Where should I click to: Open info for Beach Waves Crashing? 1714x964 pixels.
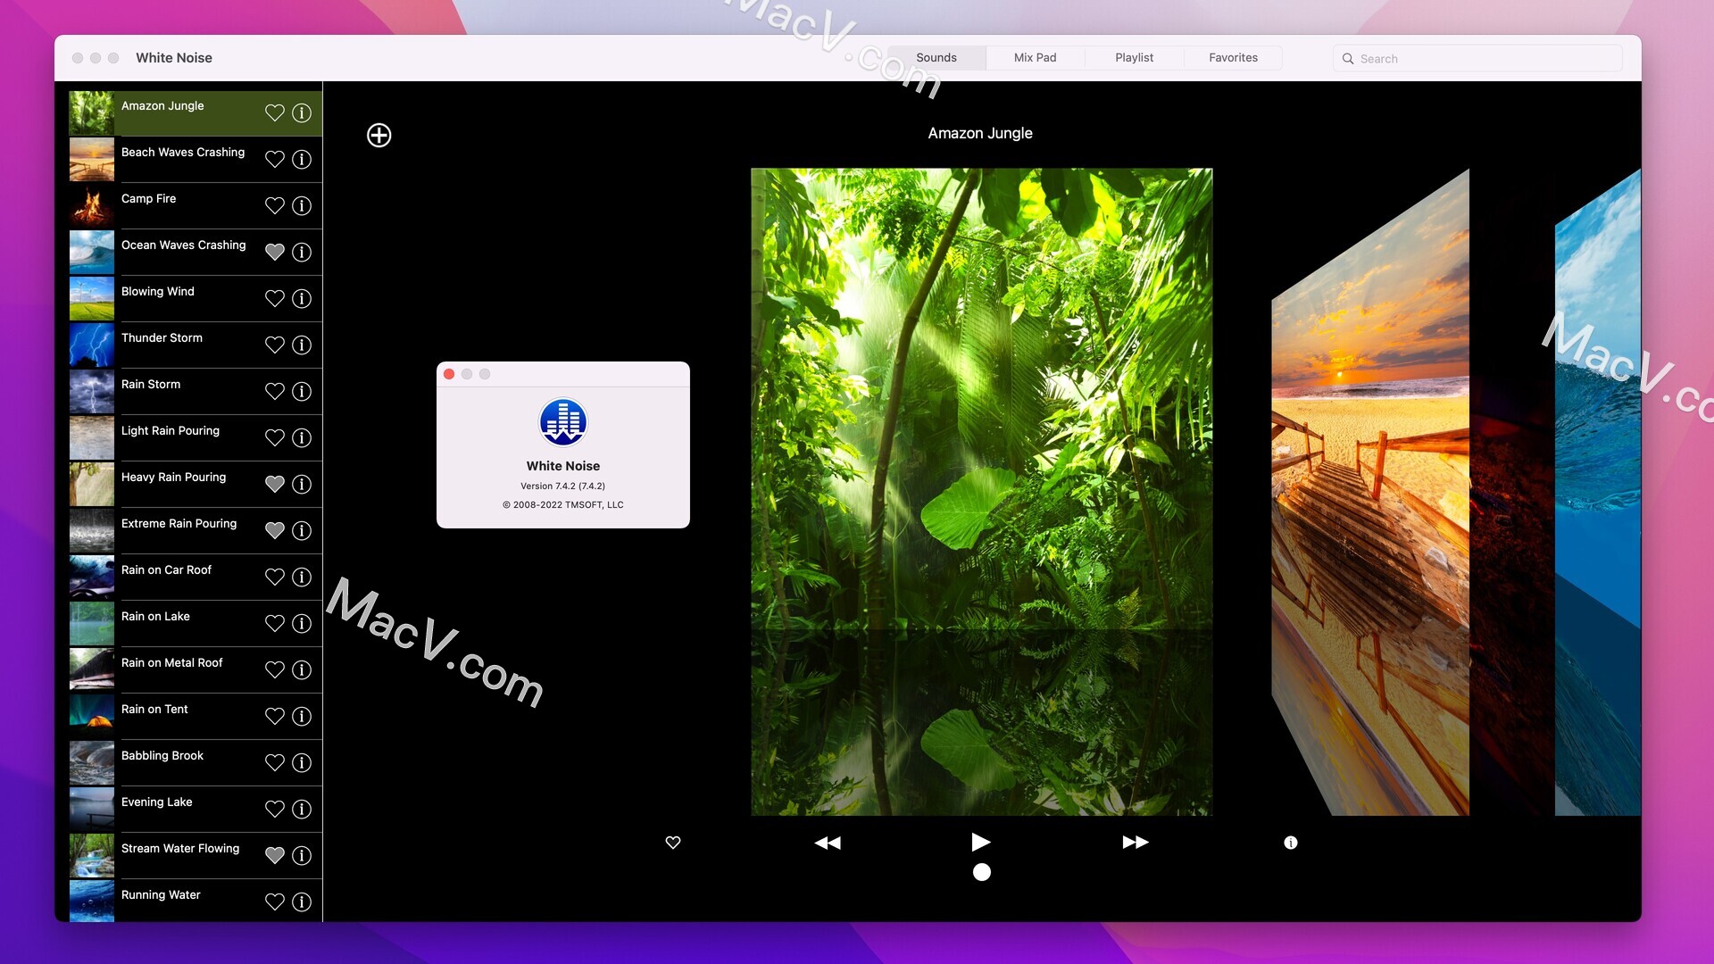pos(302,160)
